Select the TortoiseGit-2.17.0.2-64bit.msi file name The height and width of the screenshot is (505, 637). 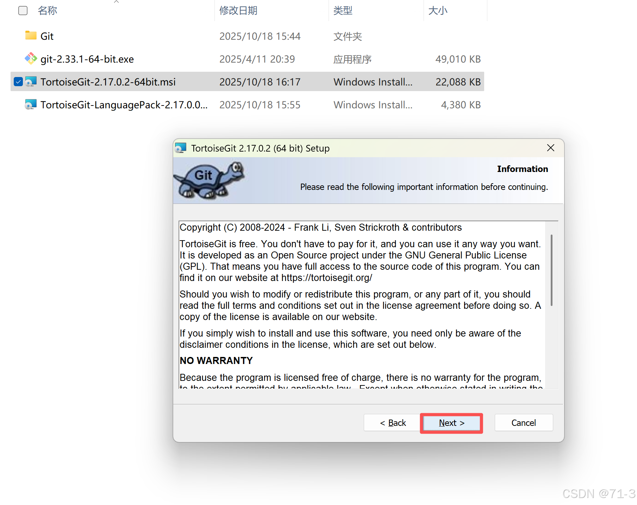108,82
